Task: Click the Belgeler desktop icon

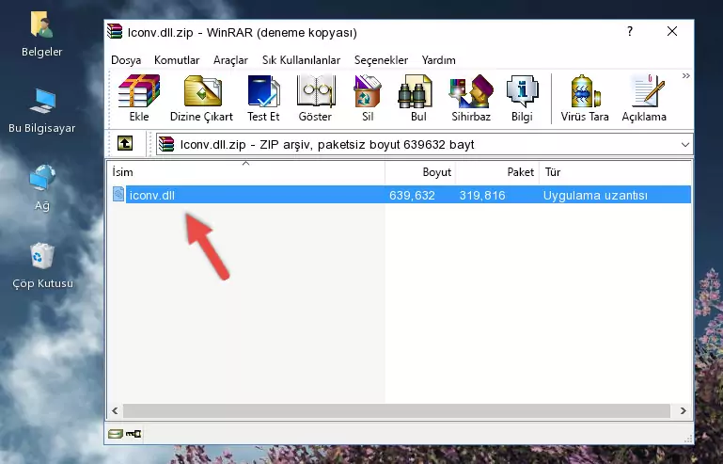Action: point(42,35)
